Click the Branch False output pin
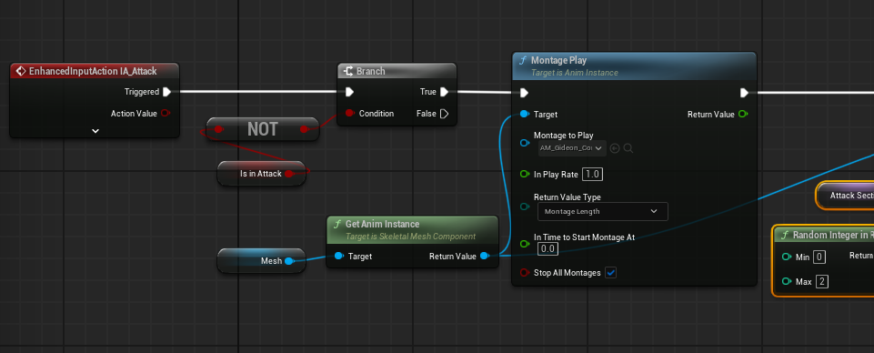This screenshot has width=874, height=353. pos(444,114)
